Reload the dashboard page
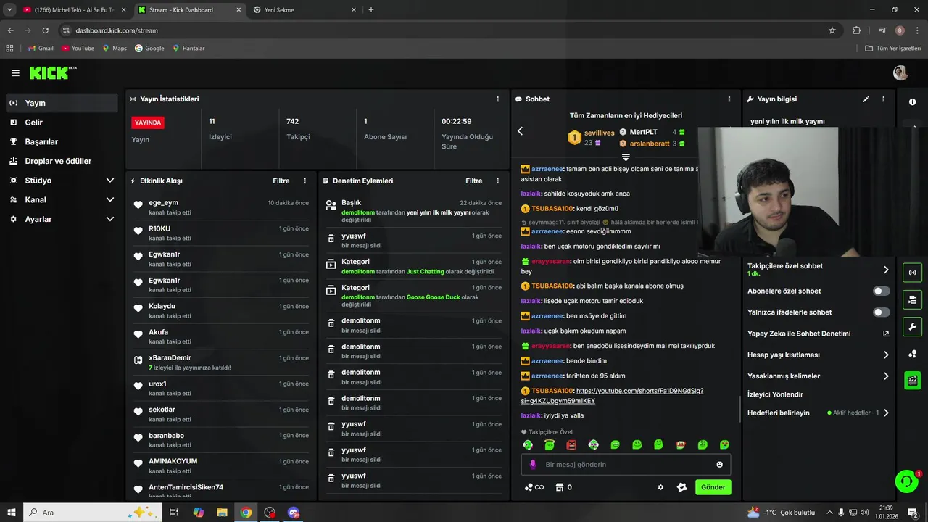 pos(45,30)
